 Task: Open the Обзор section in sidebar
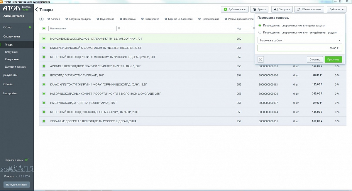tap(7, 27)
